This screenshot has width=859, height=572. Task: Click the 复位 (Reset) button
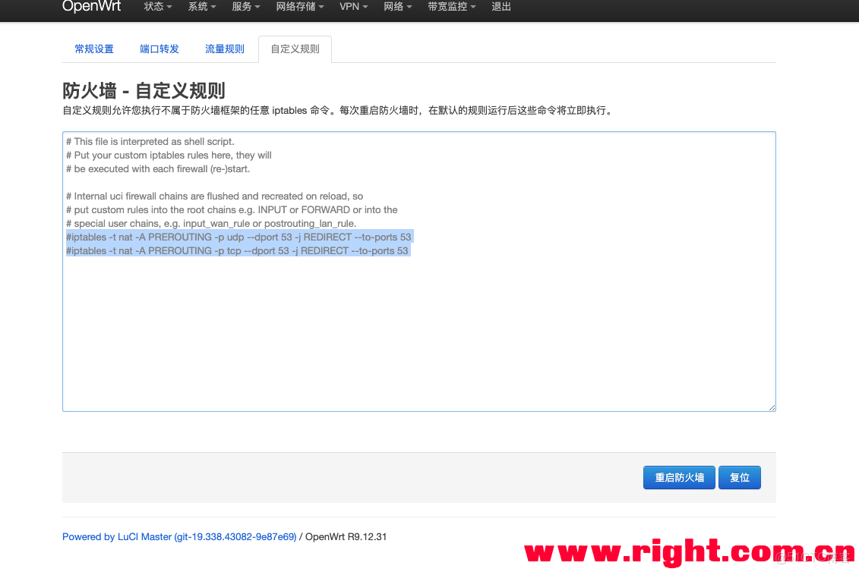coord(739,477)
